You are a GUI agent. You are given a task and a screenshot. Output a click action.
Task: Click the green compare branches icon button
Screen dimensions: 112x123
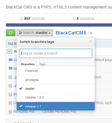coord(11,33)
